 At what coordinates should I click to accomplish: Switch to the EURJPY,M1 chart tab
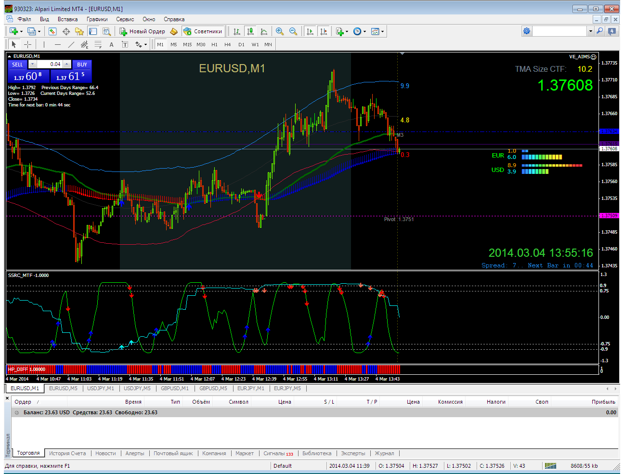coord(251,388)
